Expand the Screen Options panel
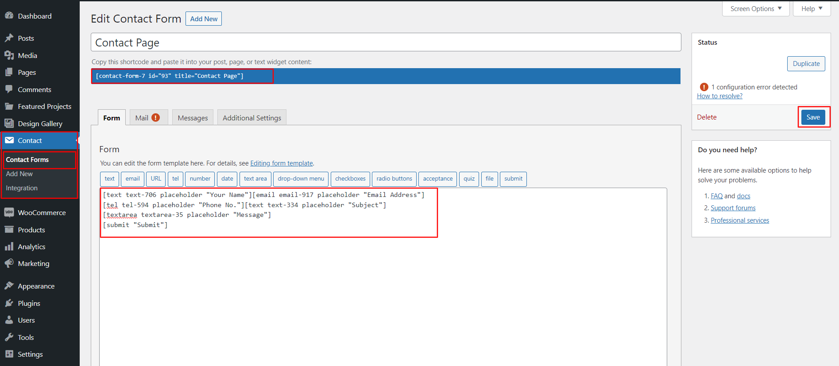This screenshot has height=366, width=839. [756, 9]
